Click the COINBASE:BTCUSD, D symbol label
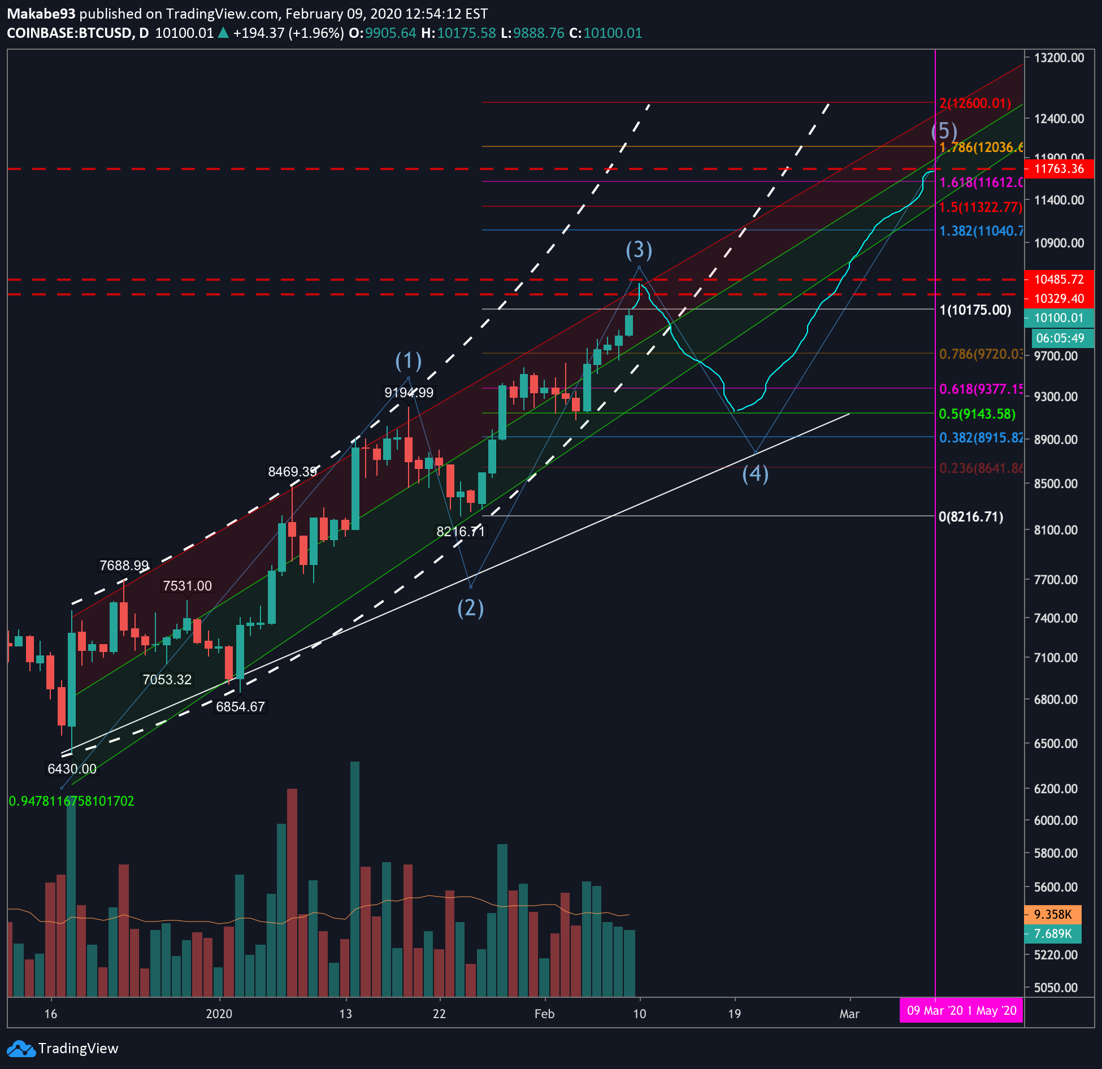 (x=77, y=33)
